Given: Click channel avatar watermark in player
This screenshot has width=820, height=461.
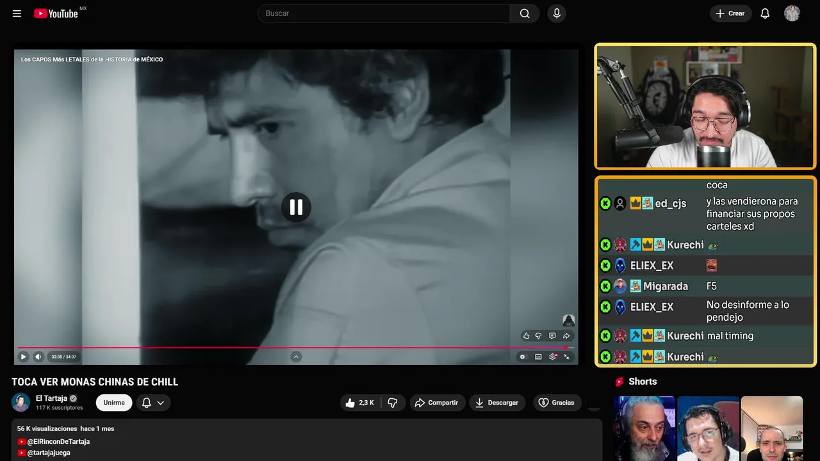Looking at the screenshot, I should tap(568, 320).
